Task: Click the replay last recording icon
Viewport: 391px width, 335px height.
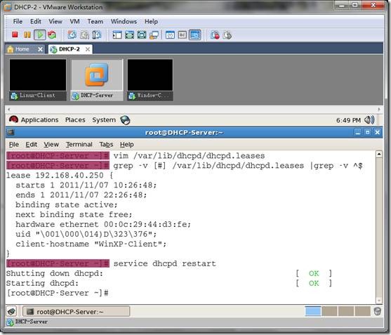Action: point(227,35)
